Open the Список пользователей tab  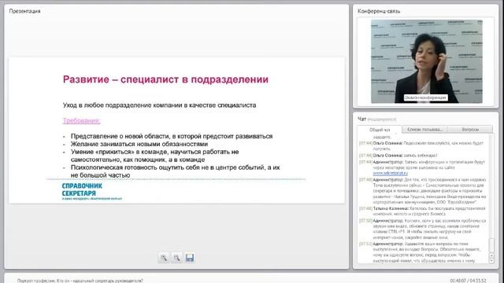coord(424,129)
